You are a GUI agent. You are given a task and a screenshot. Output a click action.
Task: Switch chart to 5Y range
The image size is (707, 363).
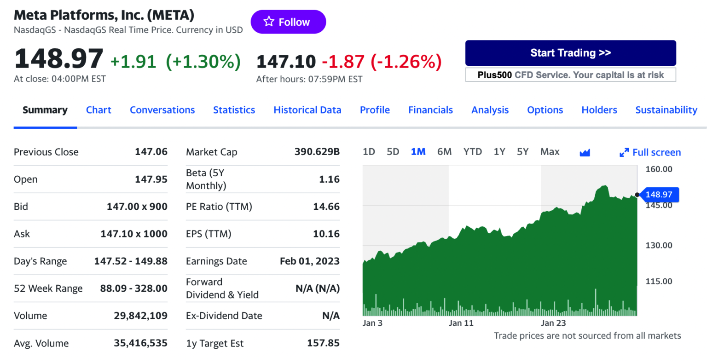click(522, 152)
